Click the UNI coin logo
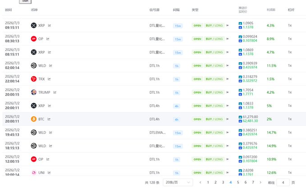 [x=34, y=173]
